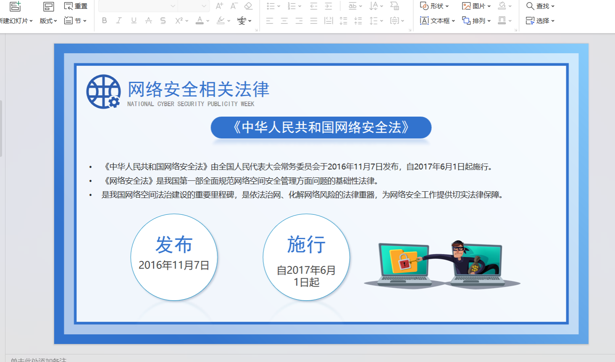Screen dimensions: 615x362
Task: Open the font name combo box
Action: [138, 6]
